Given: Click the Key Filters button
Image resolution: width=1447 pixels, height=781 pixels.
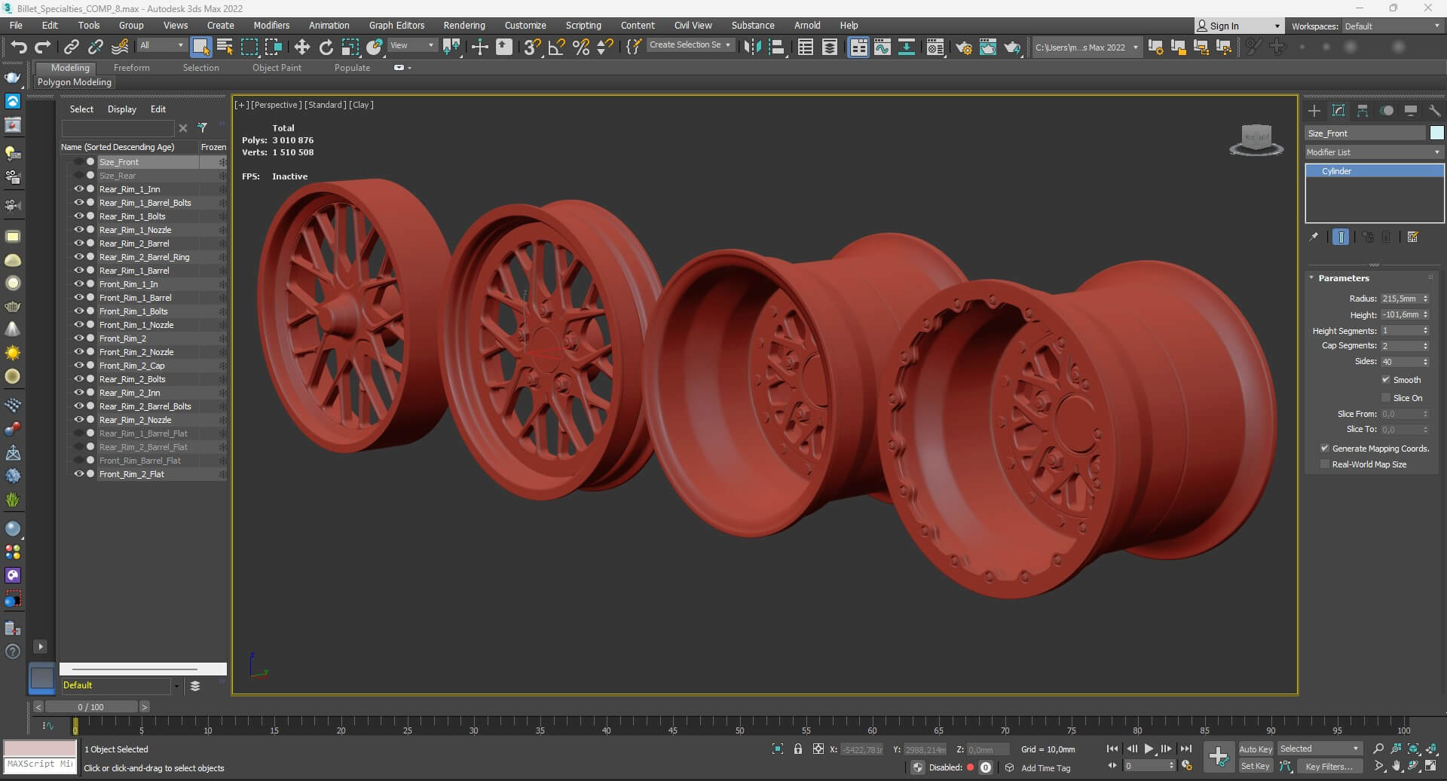Looking at the screenshot, I should click(x=1329, y=766).
